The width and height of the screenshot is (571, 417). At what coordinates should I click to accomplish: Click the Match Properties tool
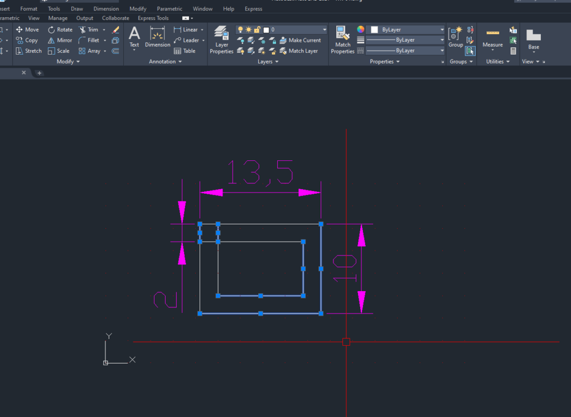(342, 40)
